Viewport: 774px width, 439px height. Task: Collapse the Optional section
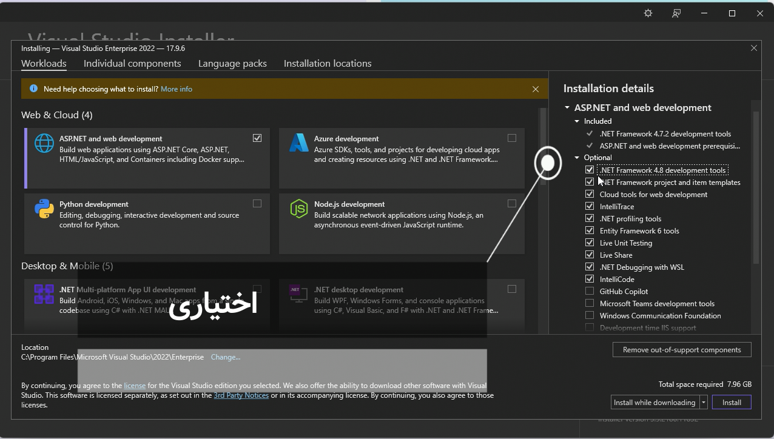577,158
